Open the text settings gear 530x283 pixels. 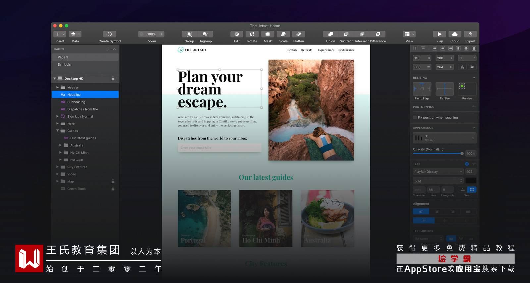pos(467,164)
